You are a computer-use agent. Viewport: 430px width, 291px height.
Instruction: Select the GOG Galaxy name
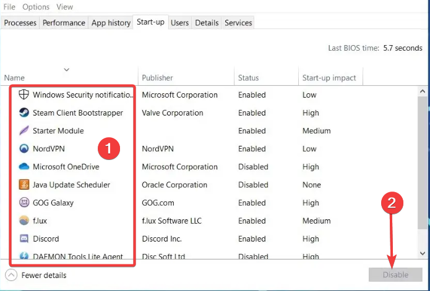coord(53,203)
